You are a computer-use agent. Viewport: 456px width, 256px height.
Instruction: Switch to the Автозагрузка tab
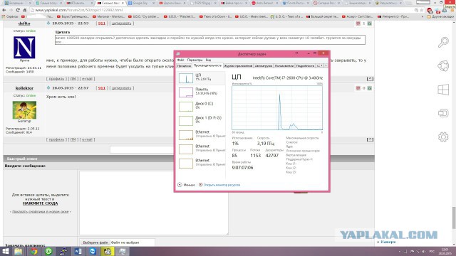pyautogui.click(x=264, y=66)
